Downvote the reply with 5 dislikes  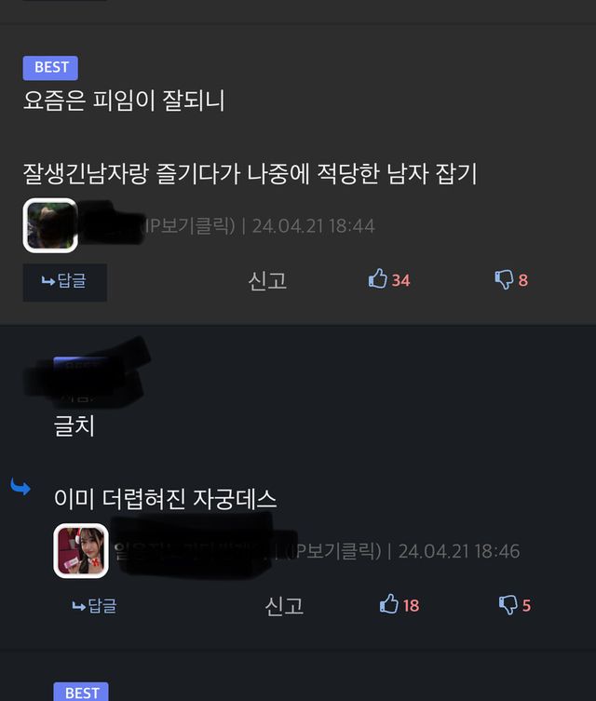click(508, 605)
